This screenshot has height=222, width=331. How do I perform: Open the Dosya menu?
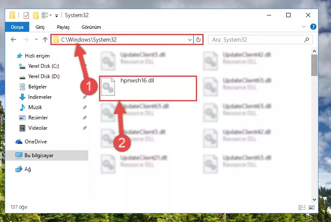[17, 27]
